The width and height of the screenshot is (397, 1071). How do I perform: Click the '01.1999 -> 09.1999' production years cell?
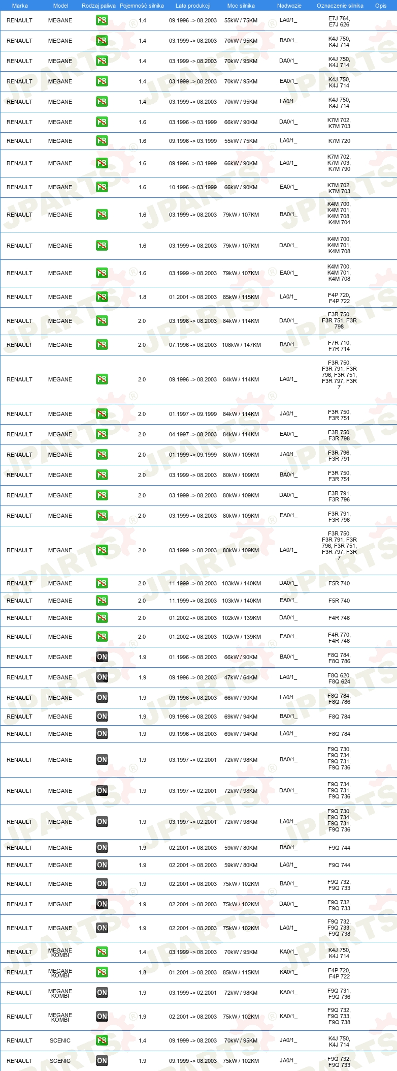(x=193, y=455)
